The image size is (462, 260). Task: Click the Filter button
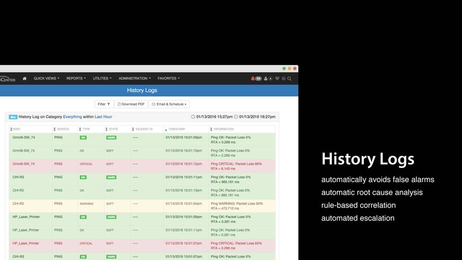point(104,104)
